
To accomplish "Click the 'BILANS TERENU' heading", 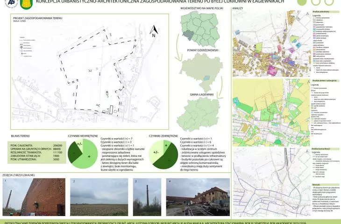I will tap(20, 136).
